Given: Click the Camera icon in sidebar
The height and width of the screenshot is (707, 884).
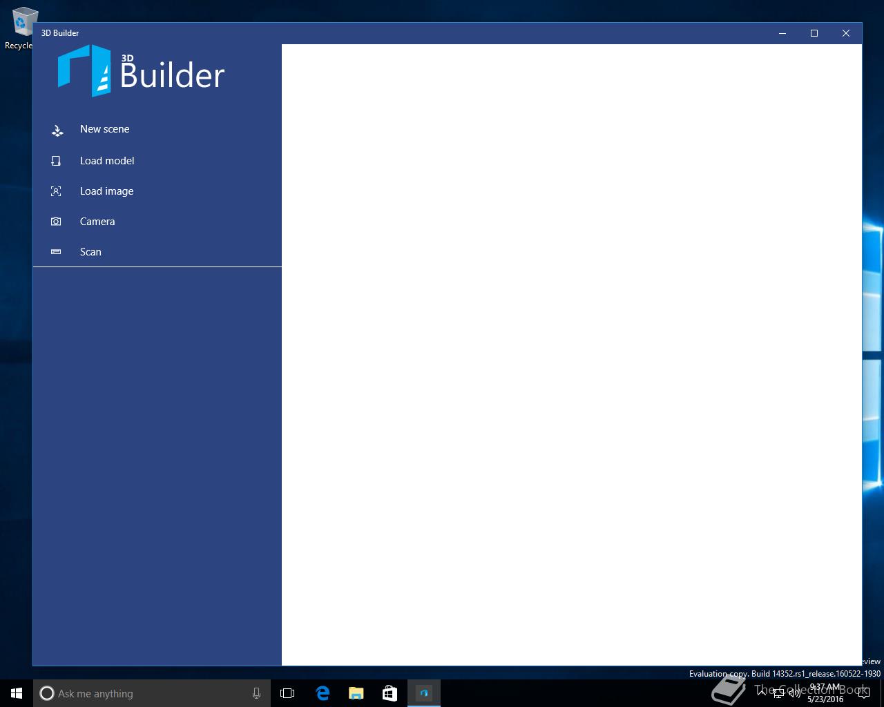Looking at the screenshot, I should [56, 222].
